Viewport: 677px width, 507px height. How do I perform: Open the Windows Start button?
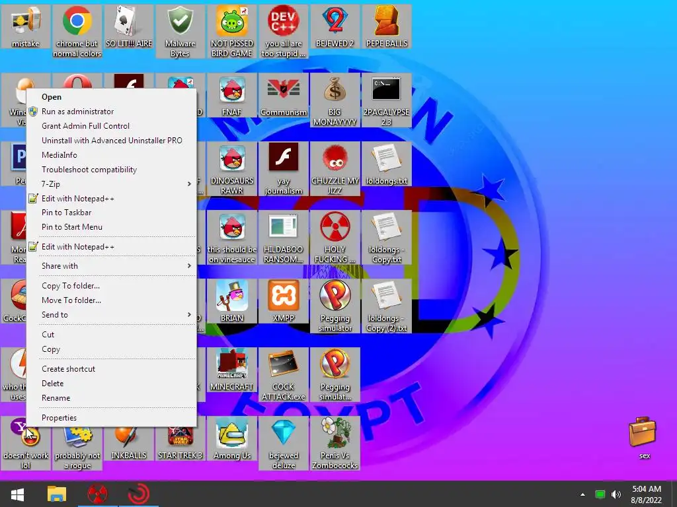click(17, 494)
